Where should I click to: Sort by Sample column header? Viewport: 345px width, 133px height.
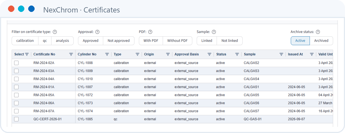[250, 54]
